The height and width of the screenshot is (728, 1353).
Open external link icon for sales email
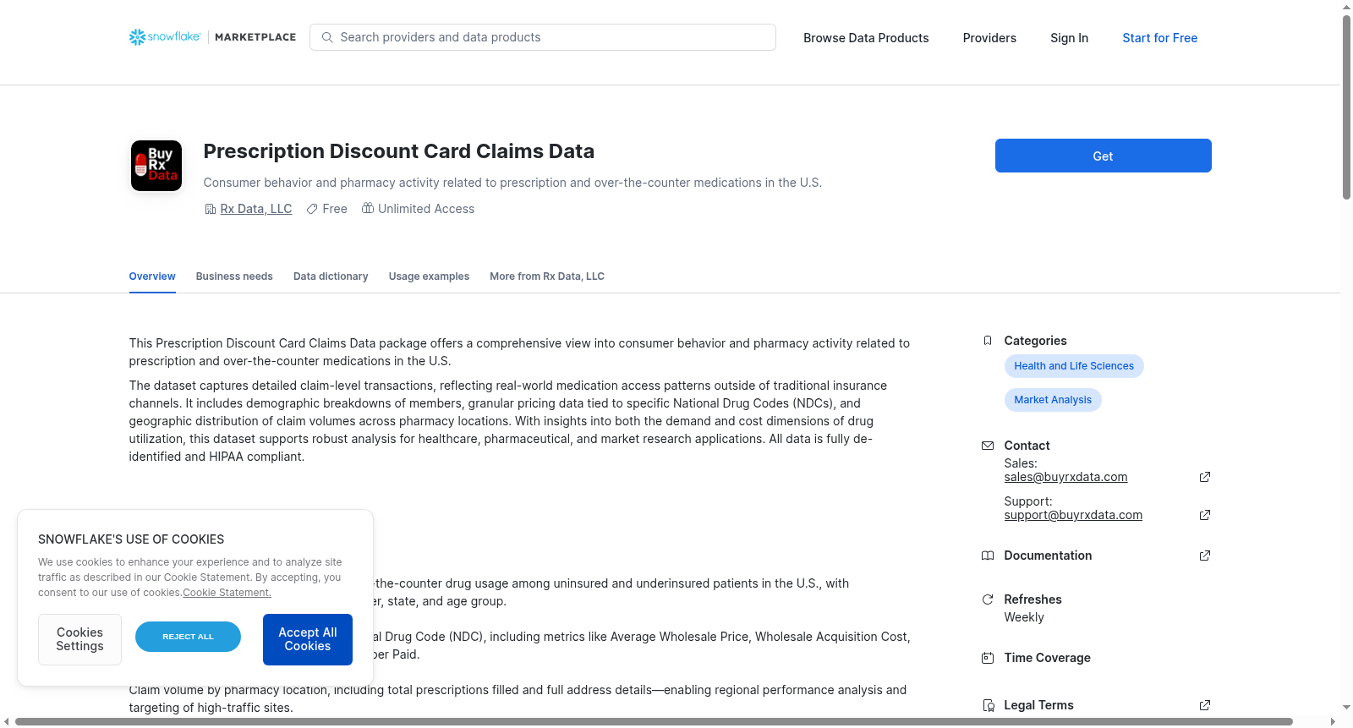point(1205,477)
